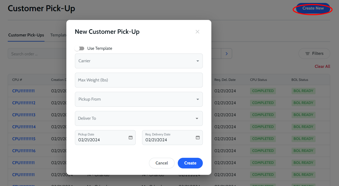
Task: Open the Pickup Date calendar icon
Action: click(x=131, y=138)
